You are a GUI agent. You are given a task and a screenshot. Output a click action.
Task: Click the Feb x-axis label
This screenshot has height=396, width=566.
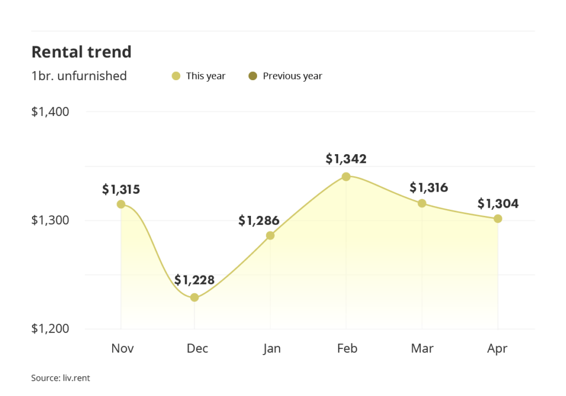[x=346, y=349]
